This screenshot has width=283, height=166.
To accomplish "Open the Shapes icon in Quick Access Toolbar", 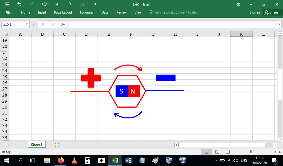I will point(44,4).
